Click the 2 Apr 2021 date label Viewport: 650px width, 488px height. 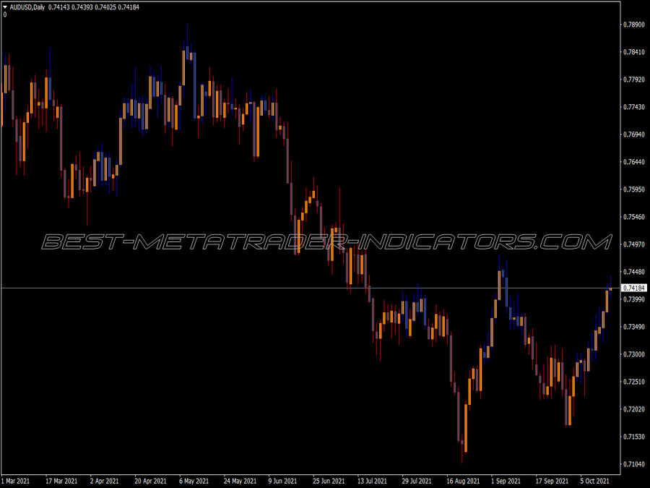105,481
